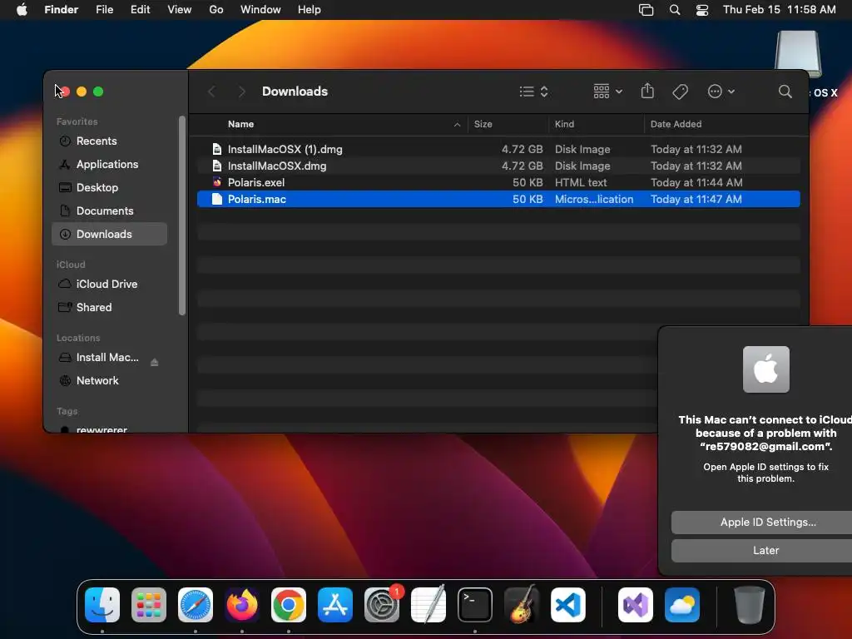Open the Weather app in the Dock

[x=682, y=605]
